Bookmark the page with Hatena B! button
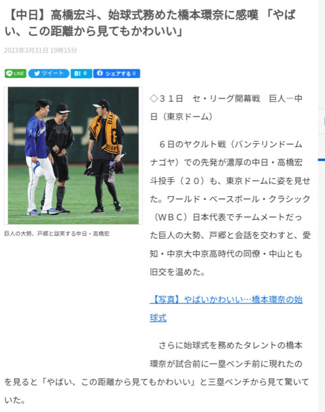 pos(81,73)
